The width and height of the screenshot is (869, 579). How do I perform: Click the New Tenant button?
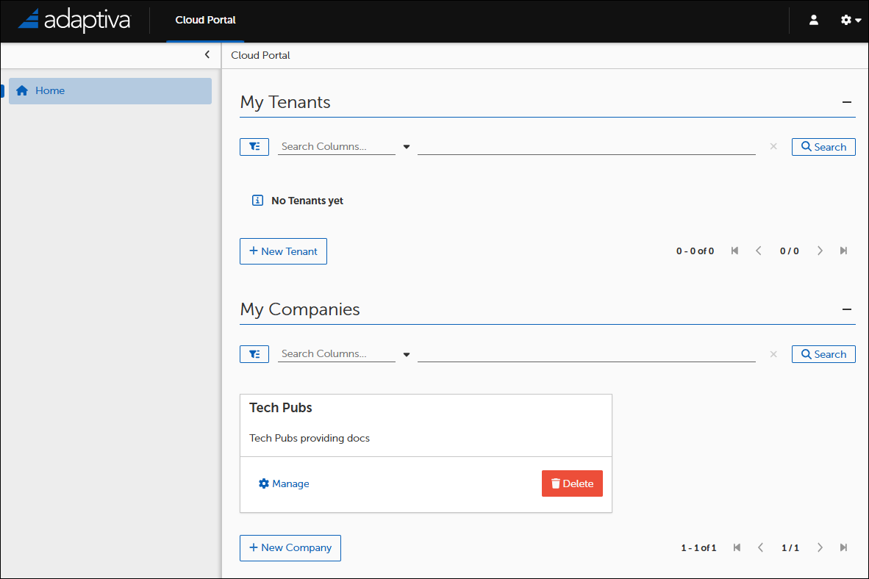tap(283, 251)
